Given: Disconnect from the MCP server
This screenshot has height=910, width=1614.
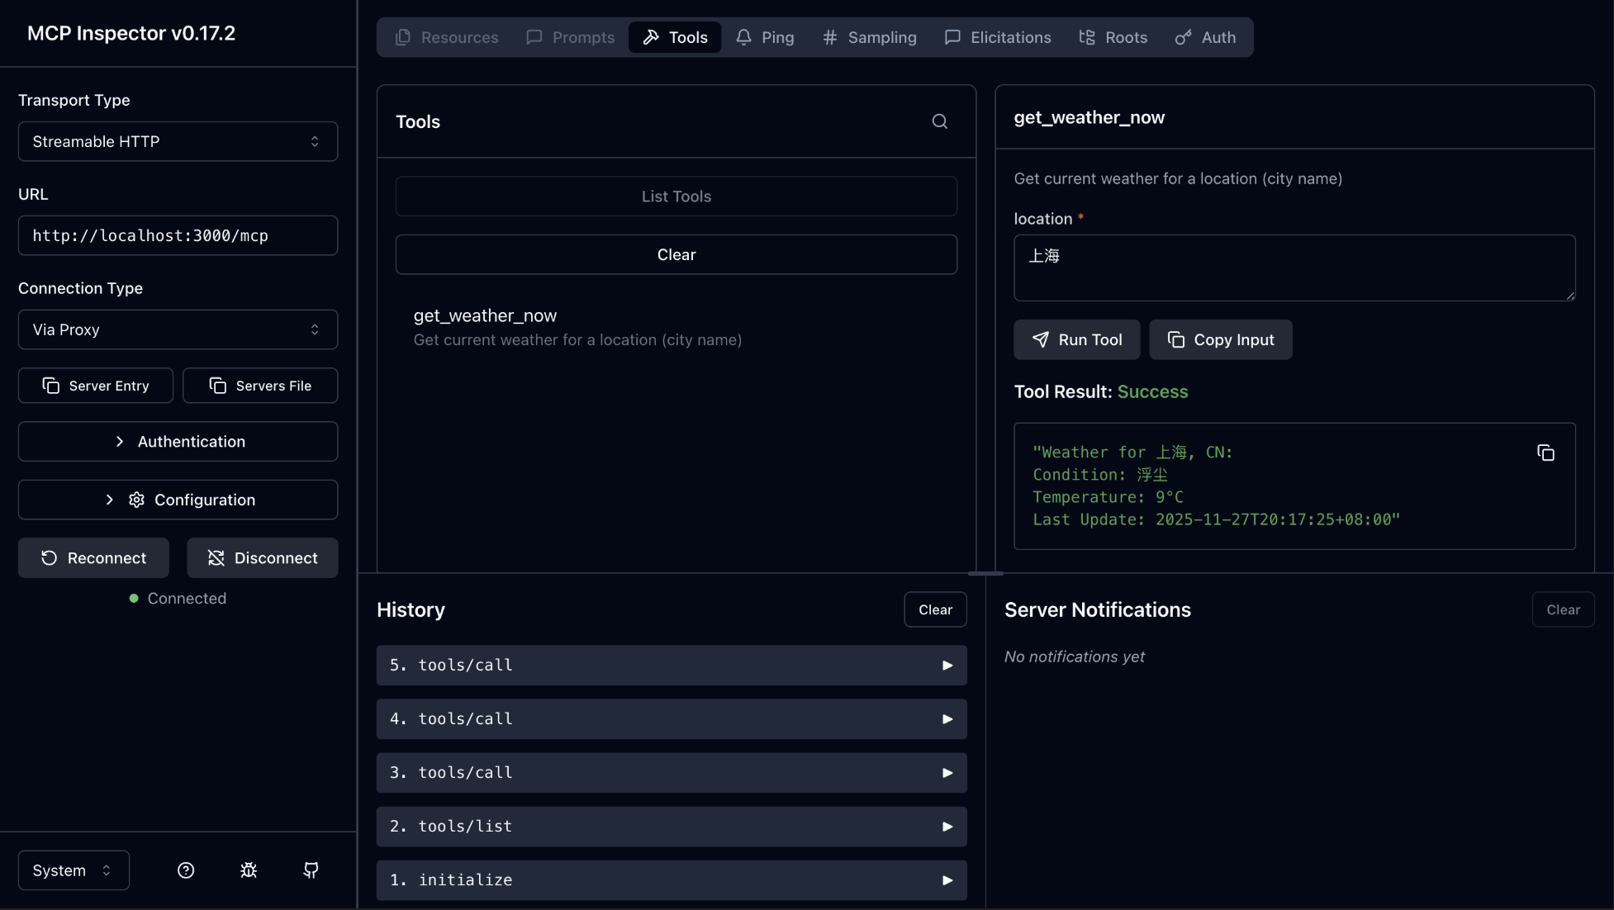Looking at the screenshot, I should (262, 558).
